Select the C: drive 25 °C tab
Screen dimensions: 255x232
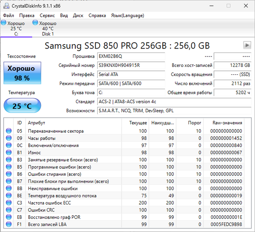[x=16, y=28]
